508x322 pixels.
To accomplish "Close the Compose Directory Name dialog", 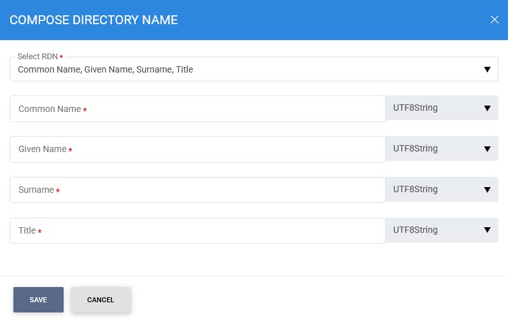I will click(x=495, y=20).
